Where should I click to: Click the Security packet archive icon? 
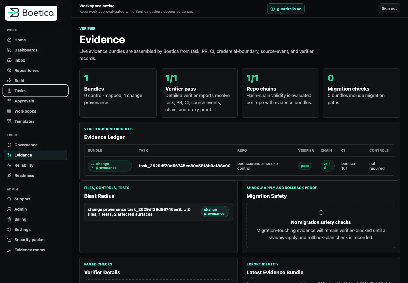click(x=9, y=240)
